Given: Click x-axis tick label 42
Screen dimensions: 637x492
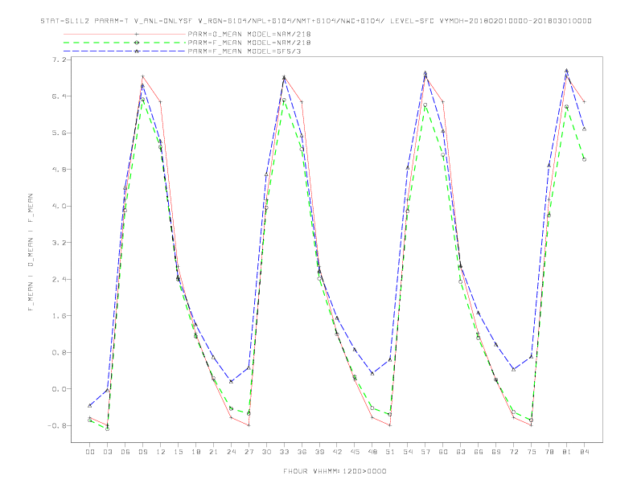Looking at the screenshot, I should click(337, 452).
